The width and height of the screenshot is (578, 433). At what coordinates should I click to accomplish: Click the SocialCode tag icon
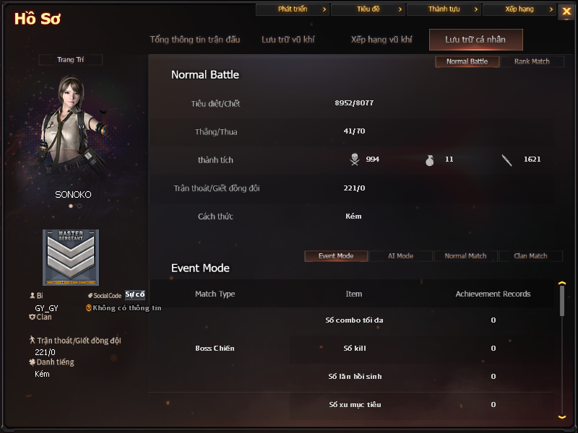click(x=90, y=295)
